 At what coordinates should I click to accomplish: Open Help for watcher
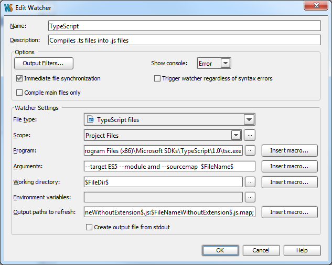tap(302, 250)
